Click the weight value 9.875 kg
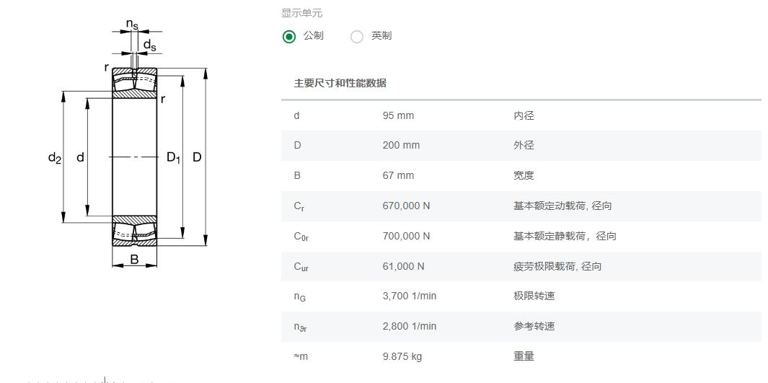This screenshot has width=768, height=383. [402, 356]
